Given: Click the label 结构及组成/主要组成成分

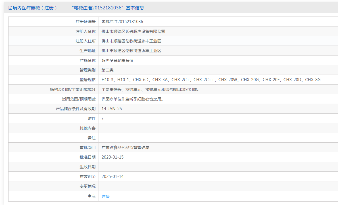Looking at the screenshot, I should [73, 89].
